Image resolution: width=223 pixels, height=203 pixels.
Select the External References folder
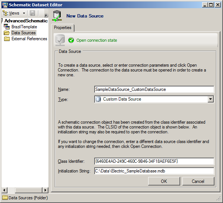tap(29, 39)
